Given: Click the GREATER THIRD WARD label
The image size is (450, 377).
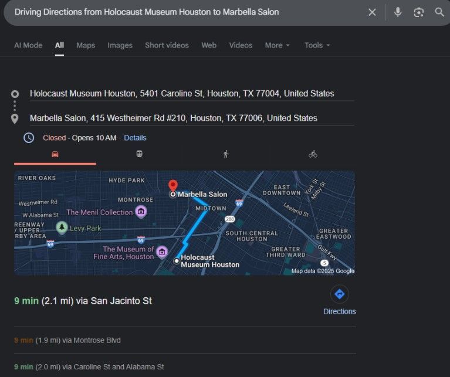Looking at the screenshot, I should [286, 252].
